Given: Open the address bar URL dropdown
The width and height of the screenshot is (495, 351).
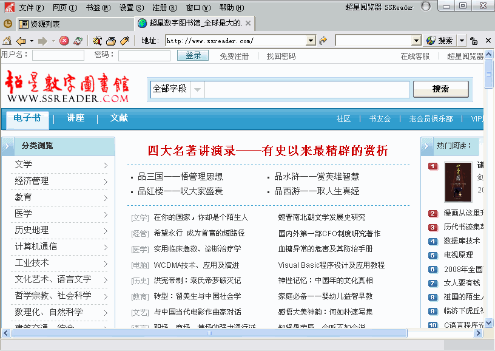Looking at the screenshot, I should (x=311, y=41).
